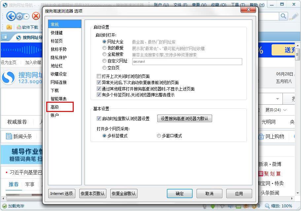Open the 工具(T) menu
The image size is (301, 211).
[x=238, y=5]
